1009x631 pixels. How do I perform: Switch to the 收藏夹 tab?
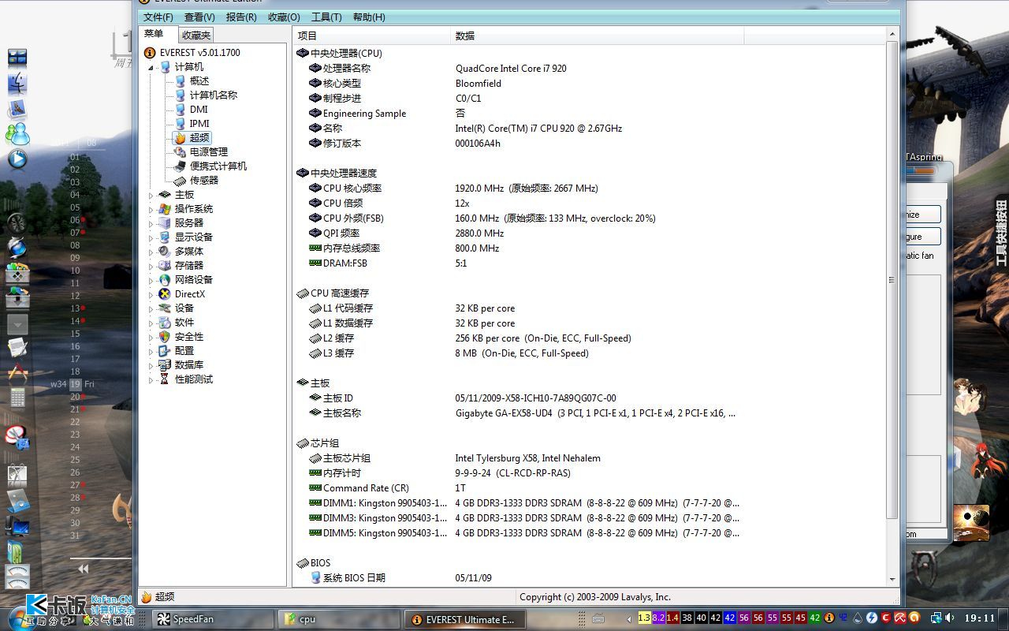(x=195, y=35)
